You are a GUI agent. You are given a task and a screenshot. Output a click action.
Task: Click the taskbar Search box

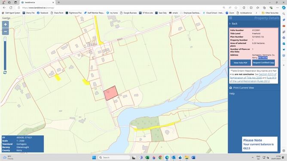click(114, 158)
